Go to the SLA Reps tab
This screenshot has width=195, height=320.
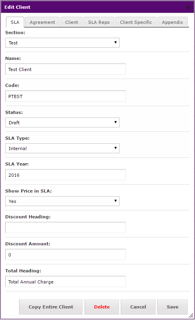tap(99, 22)
